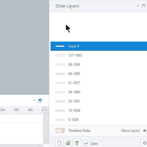This screenshot has height=147, width=147.
Task: Select the 51-1877 layer
Action: (99, 83)
